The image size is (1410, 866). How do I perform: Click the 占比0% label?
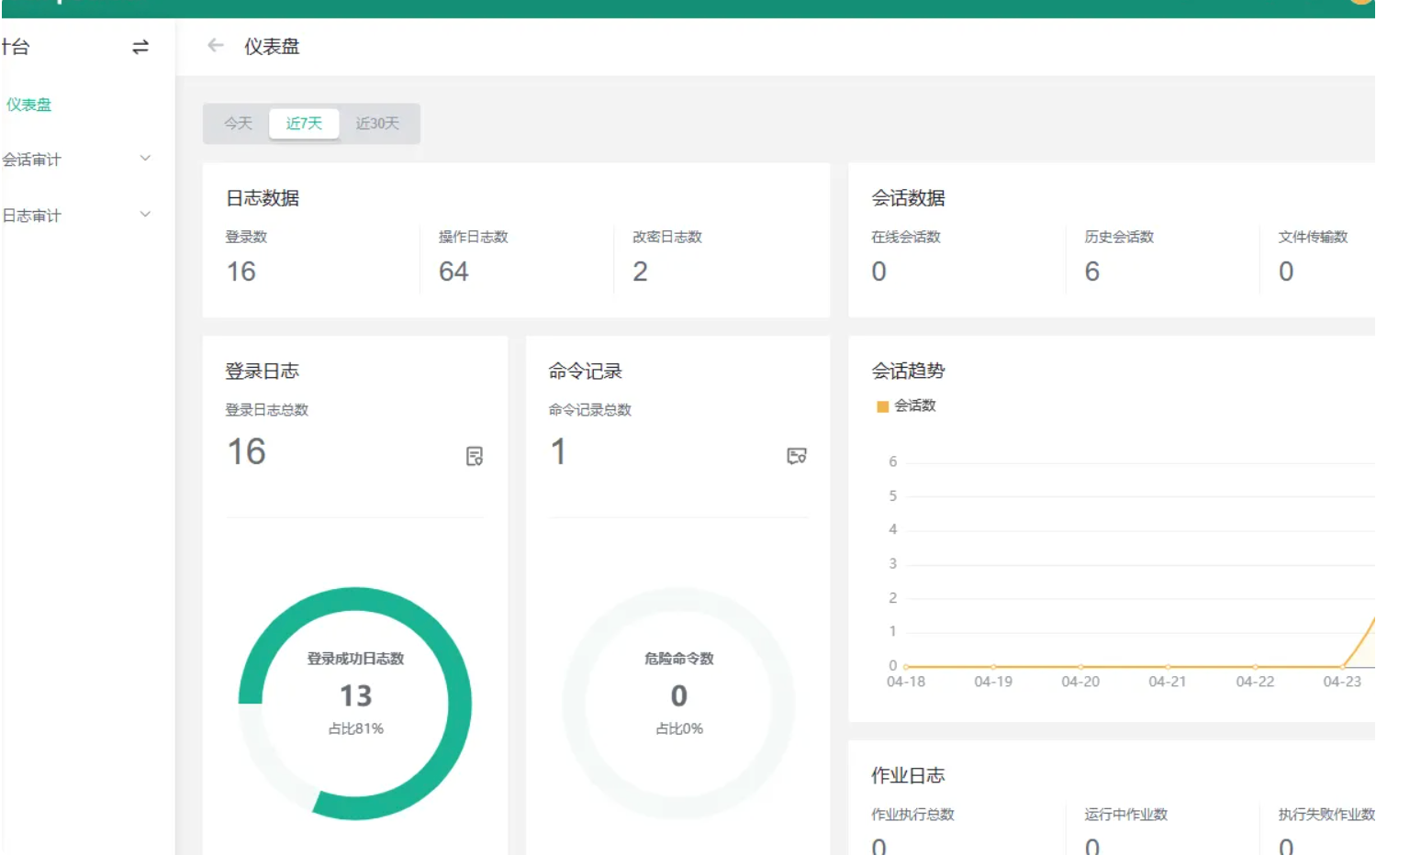point(679,728)
